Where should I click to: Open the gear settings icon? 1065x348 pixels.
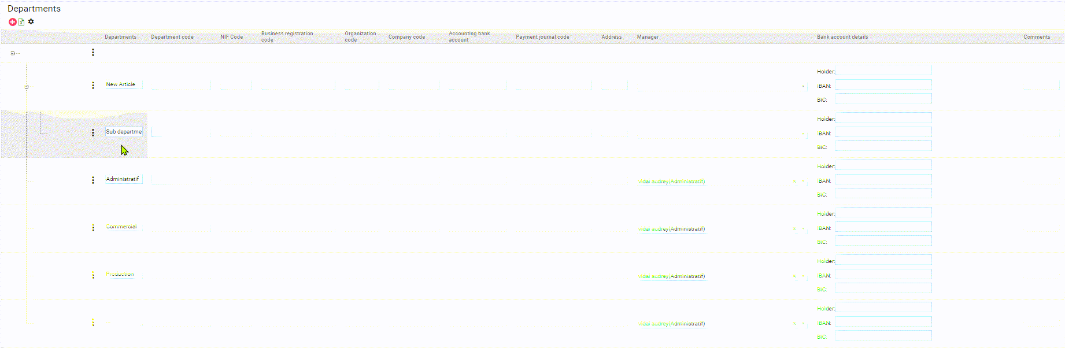coord(31,21)
